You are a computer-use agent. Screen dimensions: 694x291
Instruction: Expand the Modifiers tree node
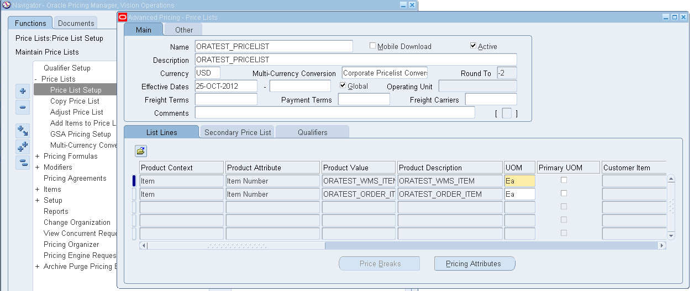tap(37, 167)
